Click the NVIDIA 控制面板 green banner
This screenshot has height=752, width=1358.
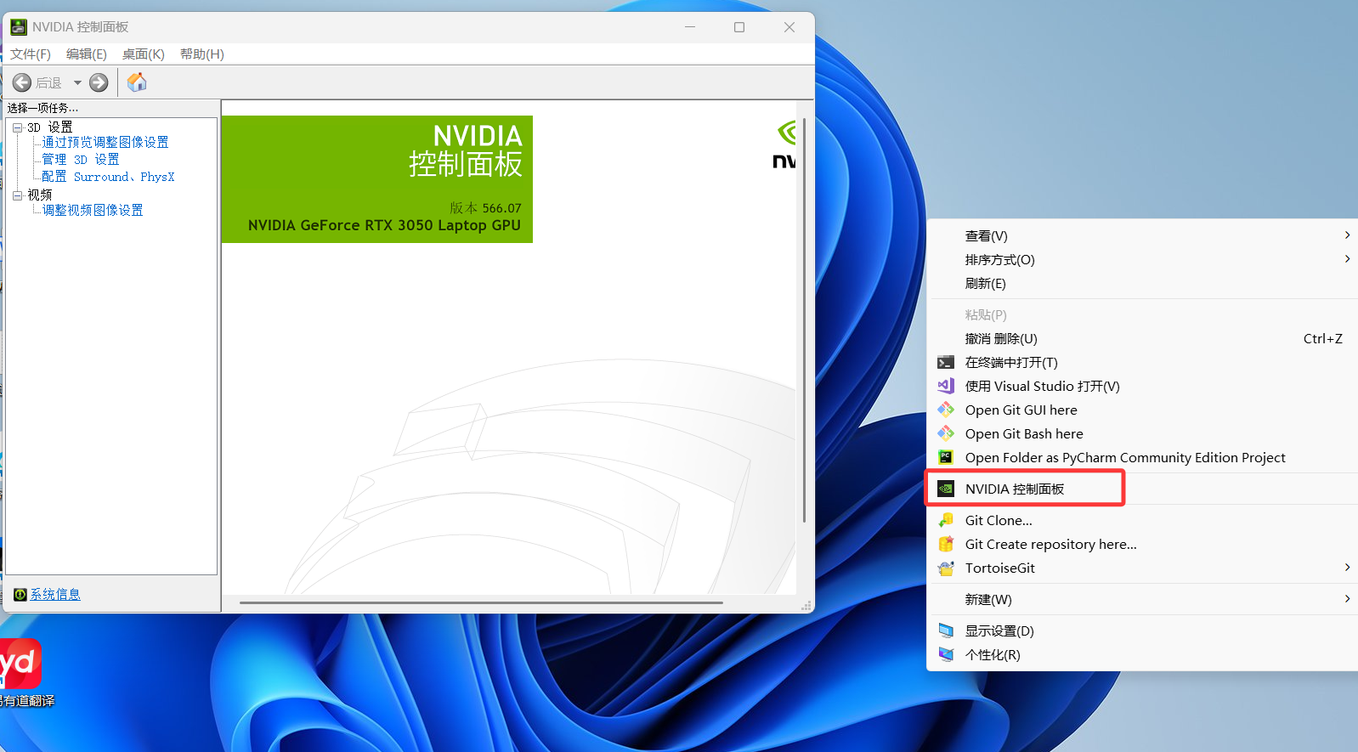377,179
